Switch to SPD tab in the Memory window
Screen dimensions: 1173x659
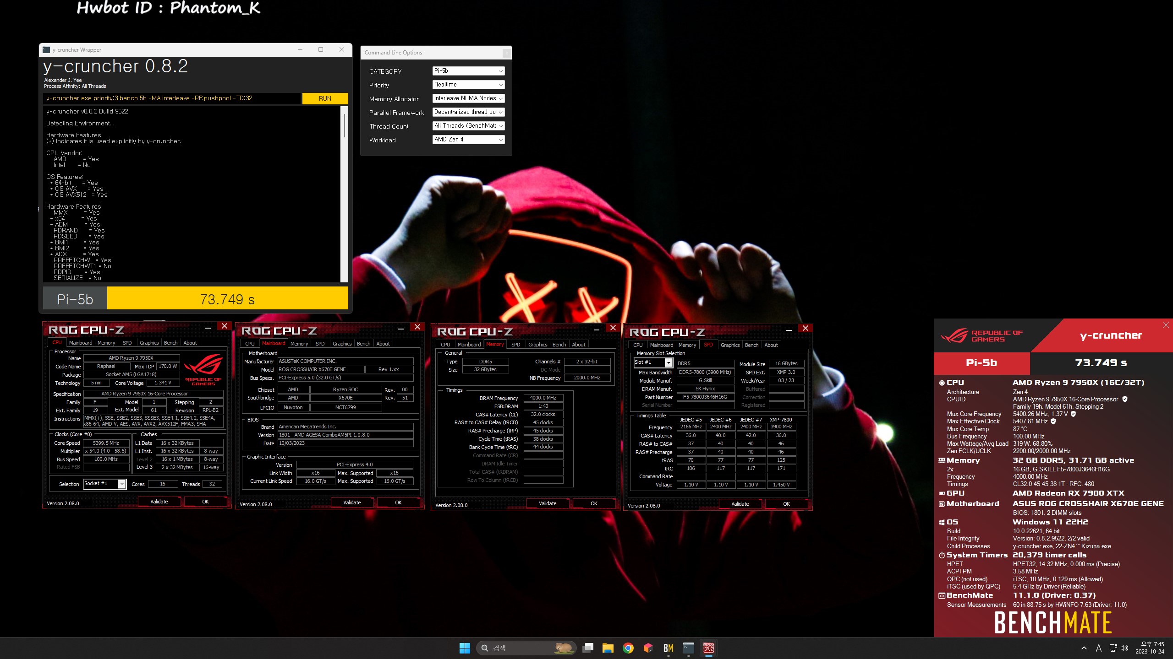[x=515, y=345]
